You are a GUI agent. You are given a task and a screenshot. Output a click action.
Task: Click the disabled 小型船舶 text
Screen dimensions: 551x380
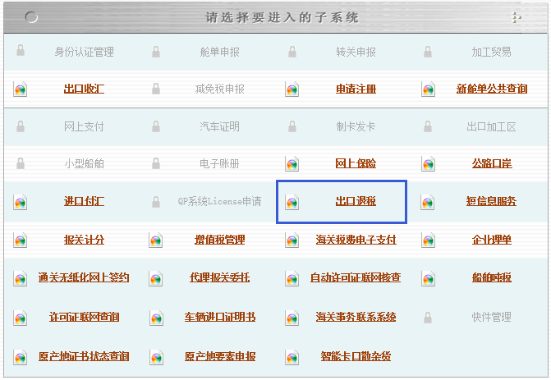click(84, 163)
